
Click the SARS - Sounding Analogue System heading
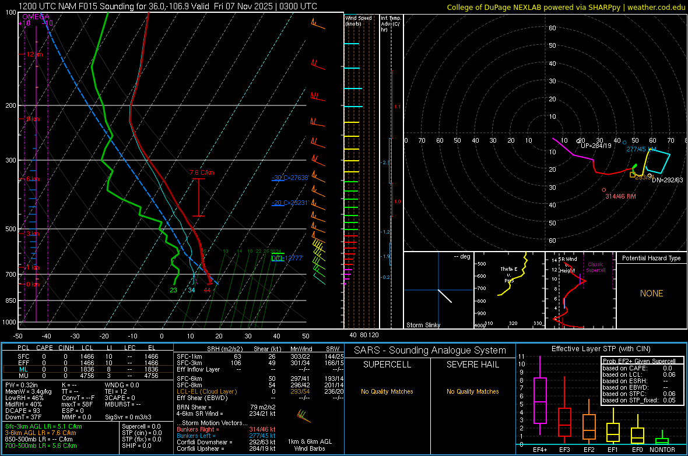click(x=430, y=351)
